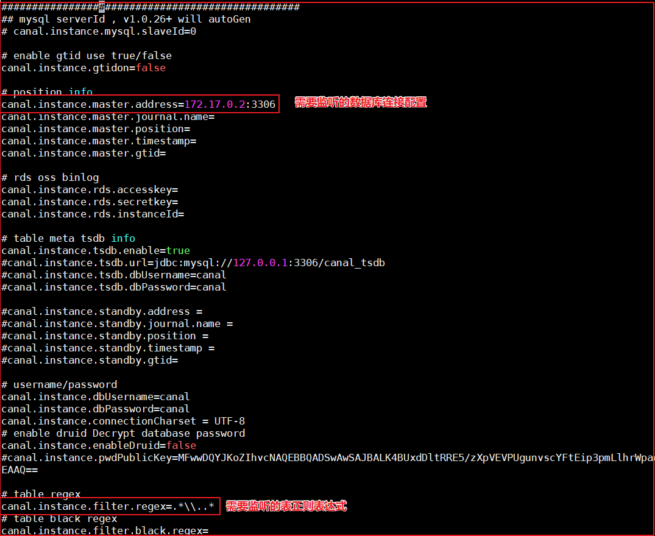Click the 'canal.instance.master.journal.name=' line
The image size is (655, 536).
click(x=108, y=116)
